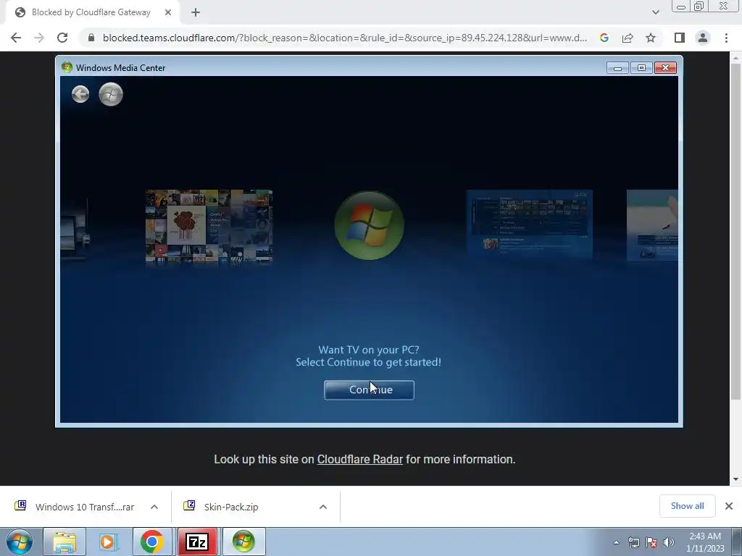The height and width of the screenshot is (556, 742).
Task: Bookmark this tab with star icon
Action: coord(651,38)
